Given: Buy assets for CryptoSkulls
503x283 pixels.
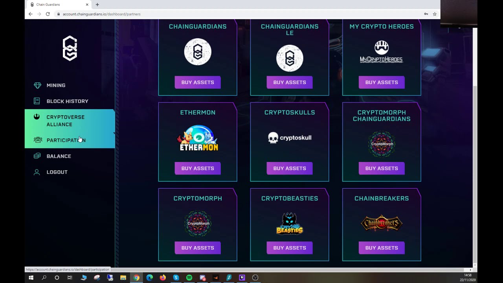Looking at the screenshot, I should click(x=290, y=168).
